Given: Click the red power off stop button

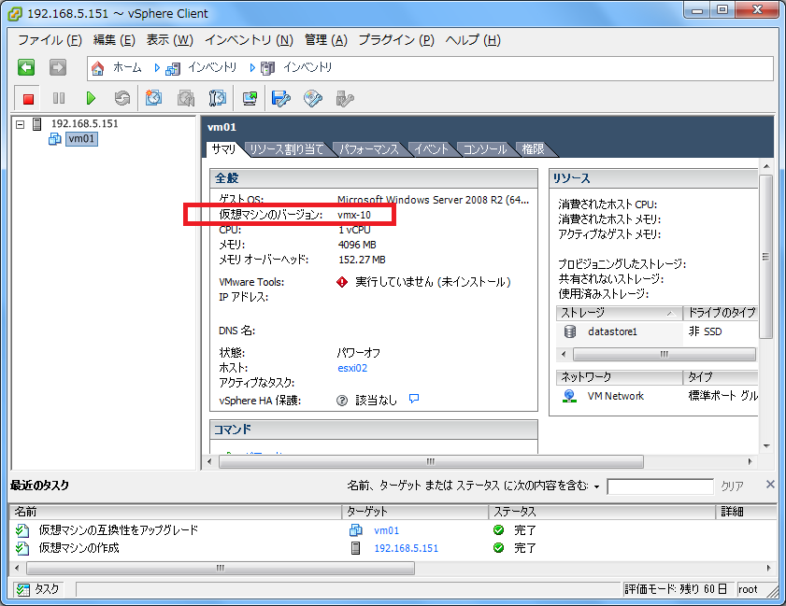Looking at the screenshot, I should click(x=28, y=99).
